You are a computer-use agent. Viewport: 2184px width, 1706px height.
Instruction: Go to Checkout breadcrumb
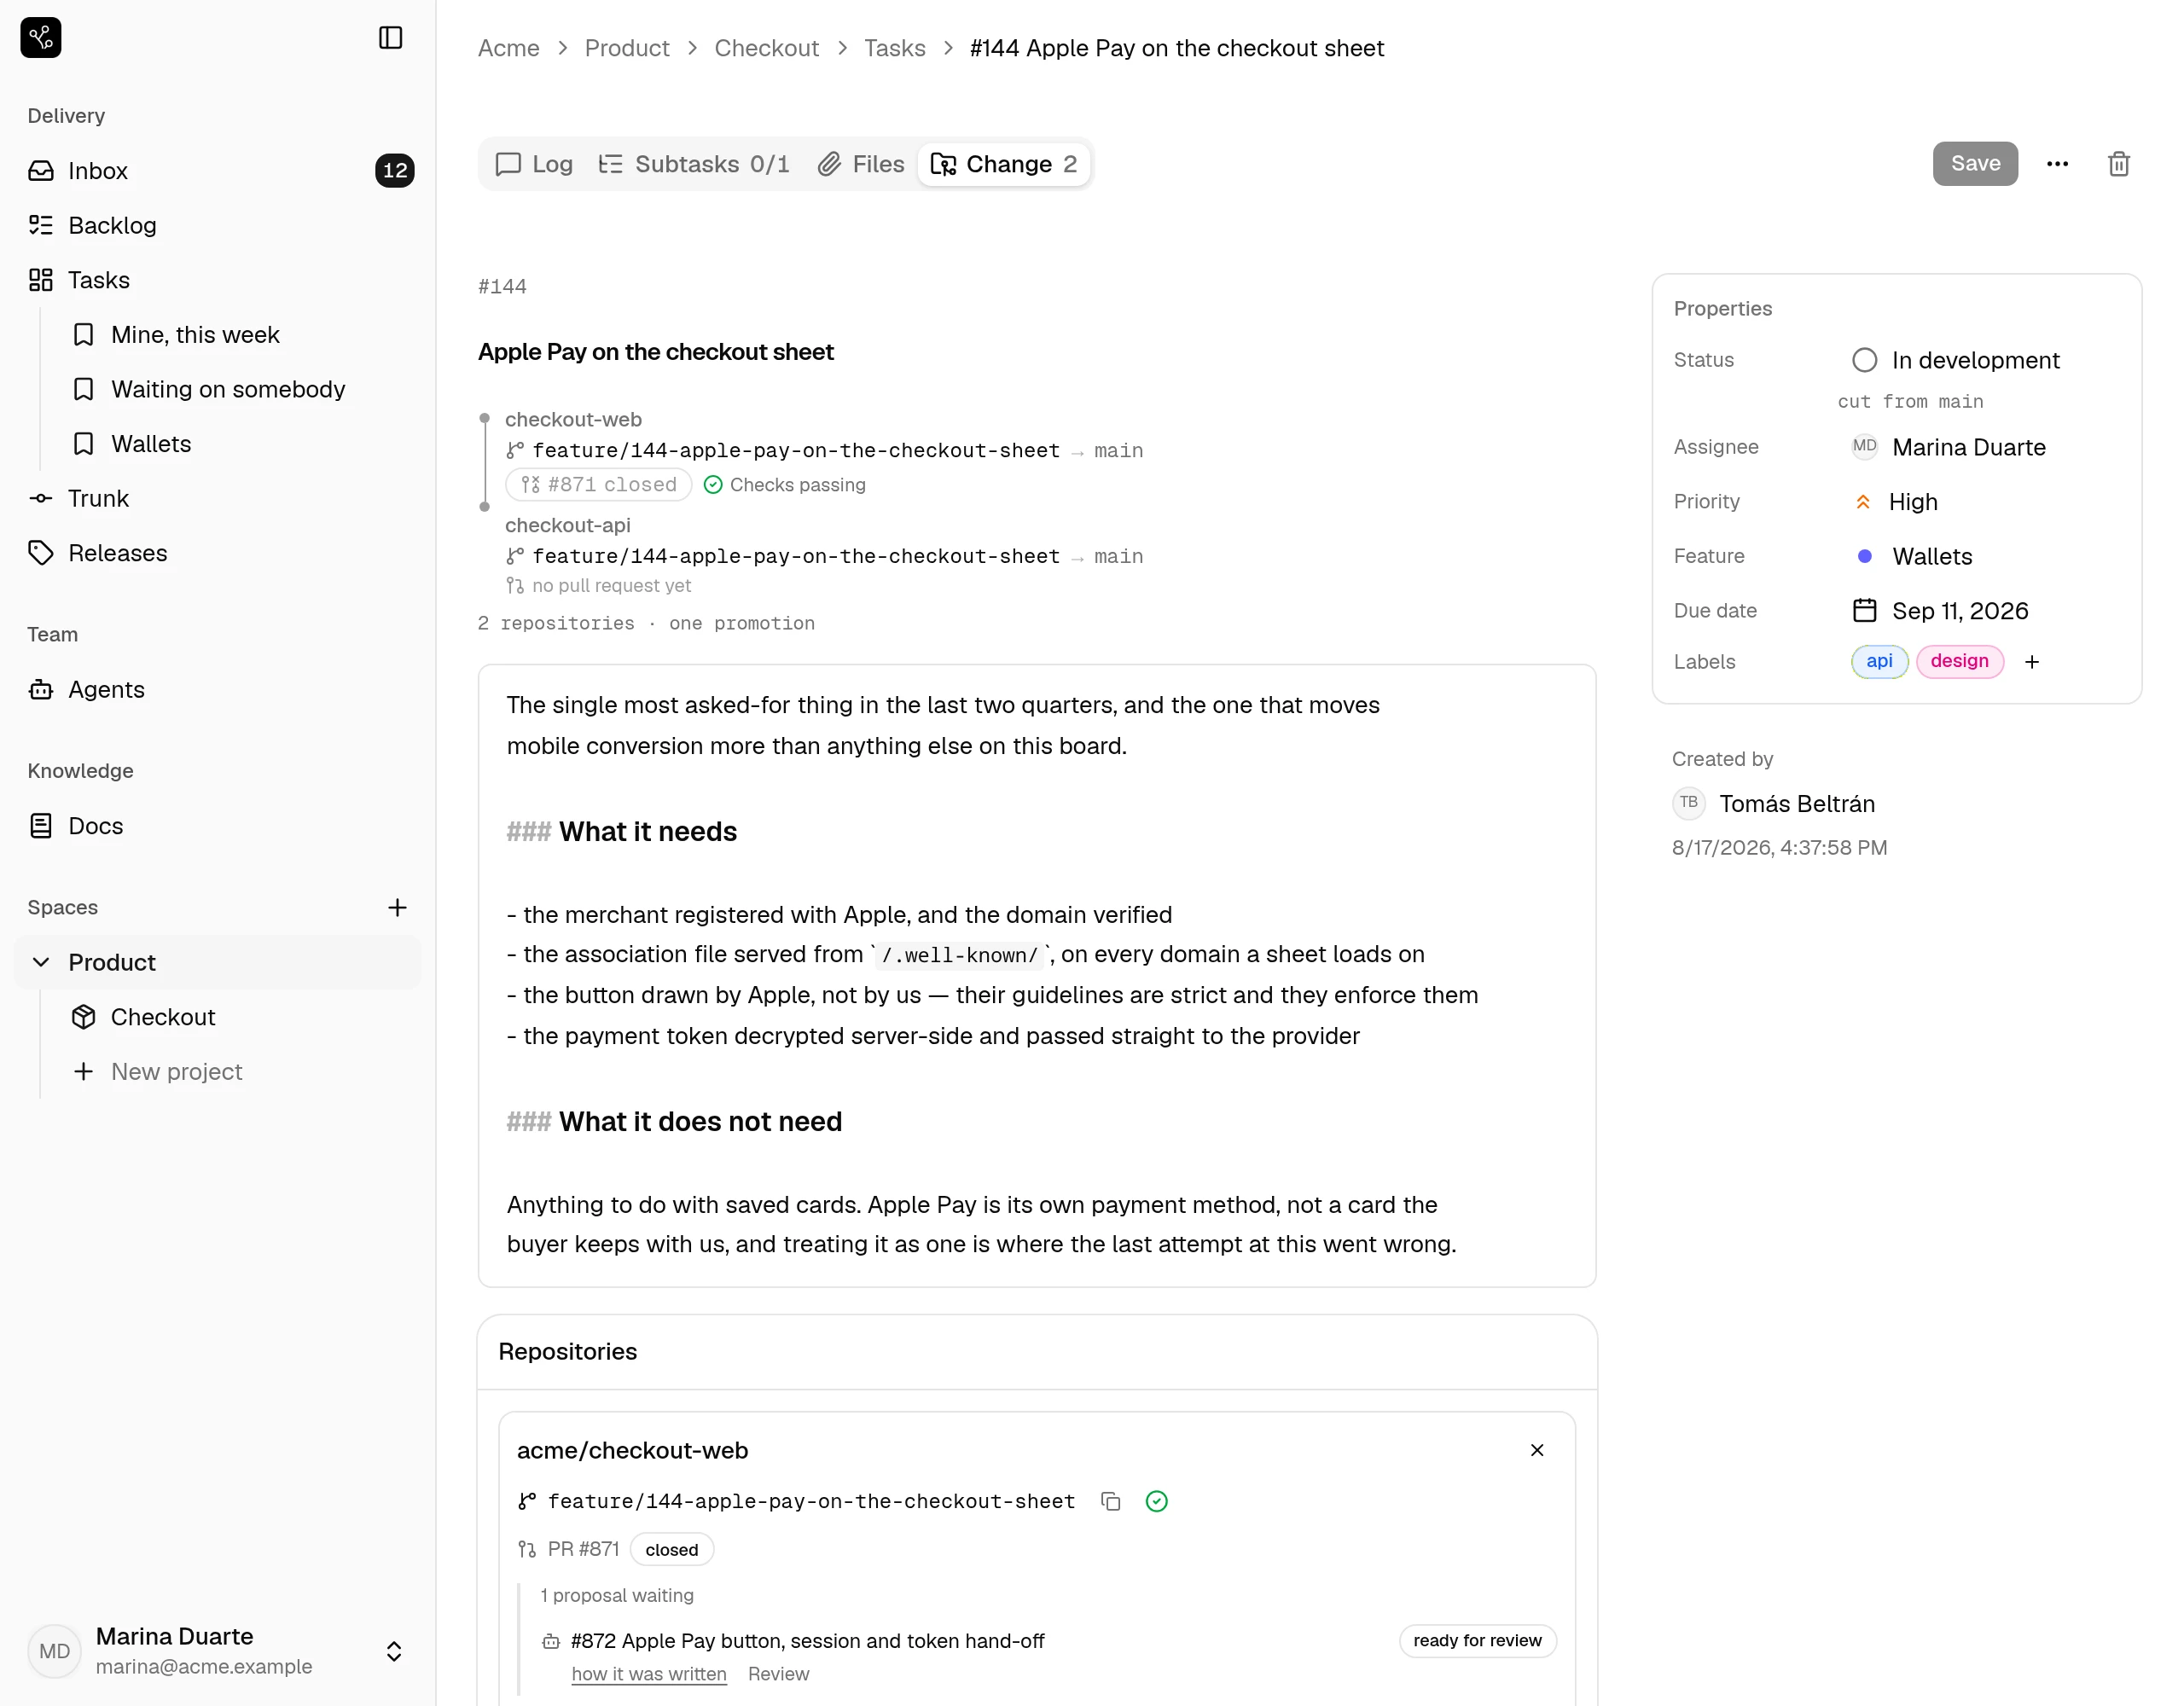766,48
